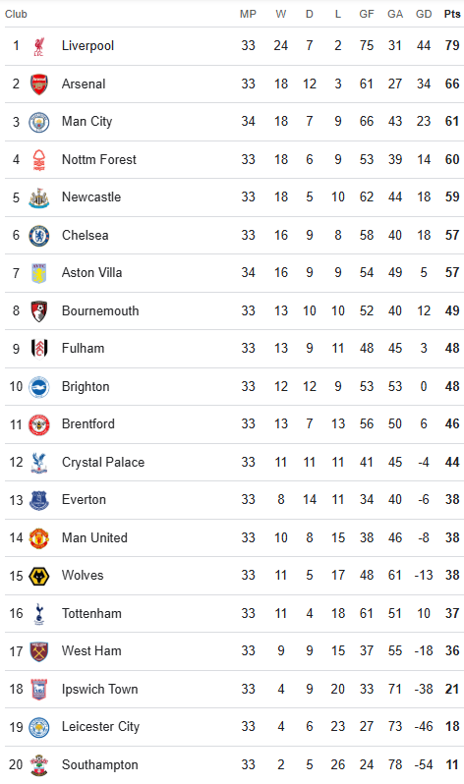Click the Chelsea lion badge icon
Image resolution: width=464 pixels, height=784 pixels.
[x=39, y=236]
